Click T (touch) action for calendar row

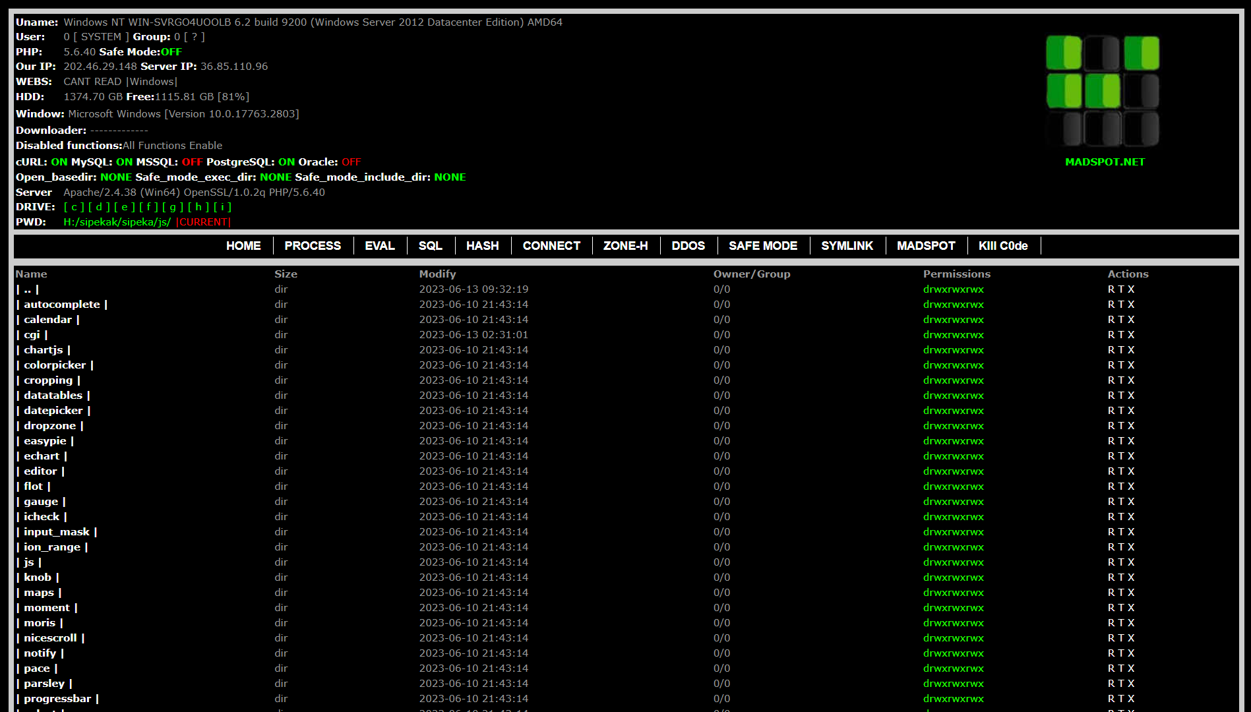(1121, 320)
